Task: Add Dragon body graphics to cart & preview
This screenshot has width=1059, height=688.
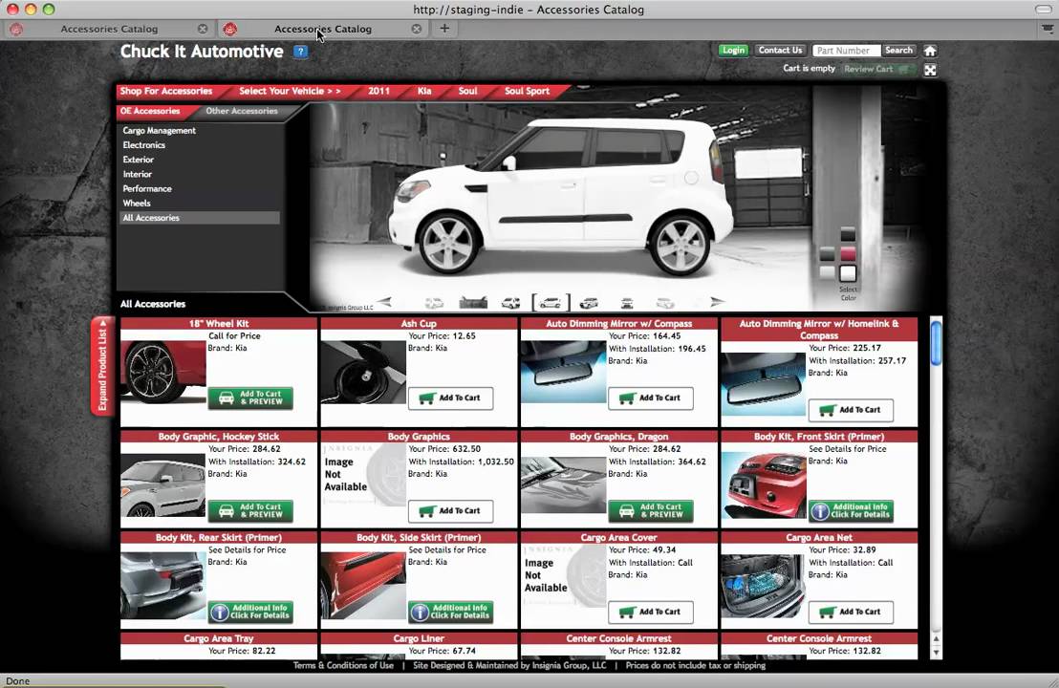Action: (650, 511)
